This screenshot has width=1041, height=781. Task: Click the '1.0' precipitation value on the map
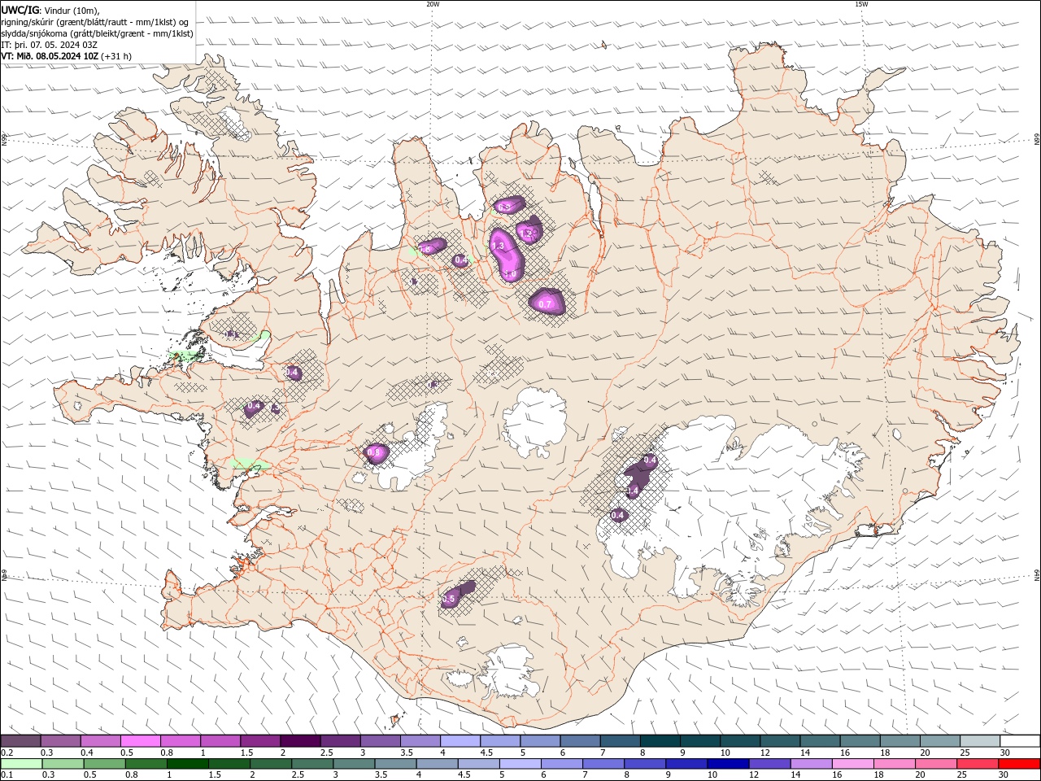pos(511,275)
